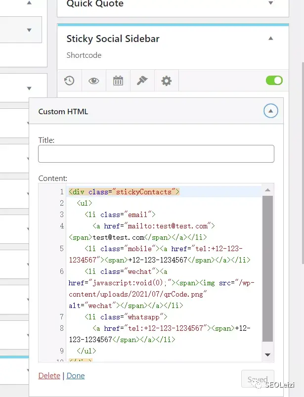Viewport: 304px width, 397px height.
Task: Click the Sticky Social Sidebar heading
Action: pyautogui.click(x=113, y=39)
